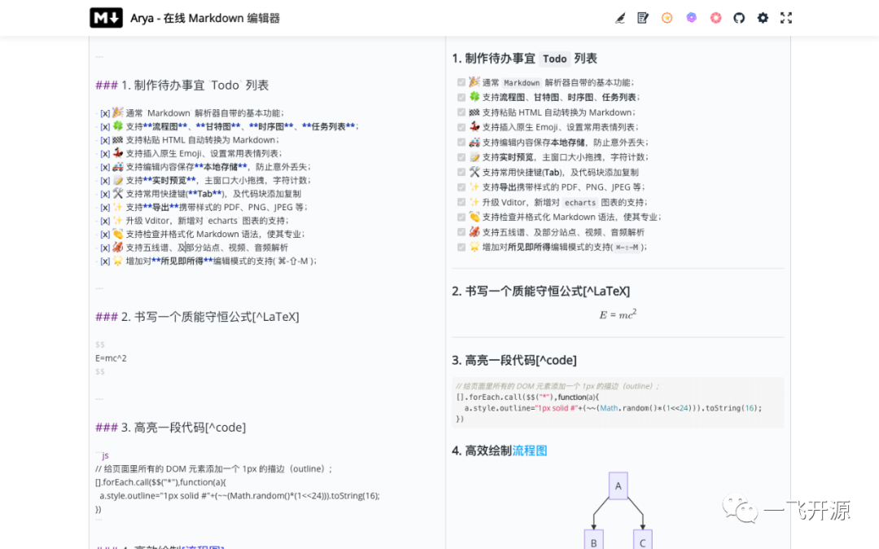The image size is (879, 549).
Task: Click flowchart node C in the preview
Action: pos(642,539)
